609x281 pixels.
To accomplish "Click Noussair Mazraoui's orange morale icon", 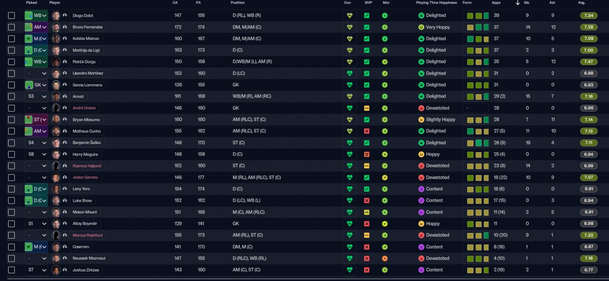I will 385,259.
